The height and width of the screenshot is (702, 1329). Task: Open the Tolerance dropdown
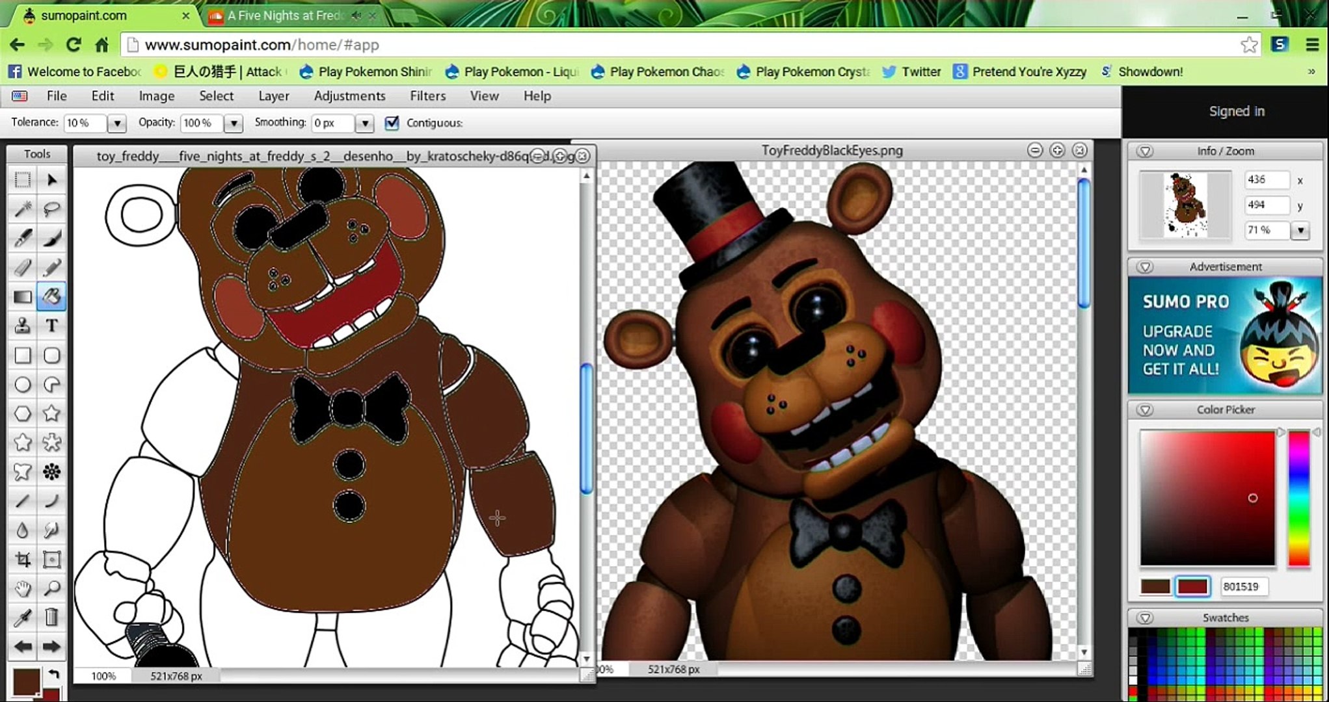point(116,123)
